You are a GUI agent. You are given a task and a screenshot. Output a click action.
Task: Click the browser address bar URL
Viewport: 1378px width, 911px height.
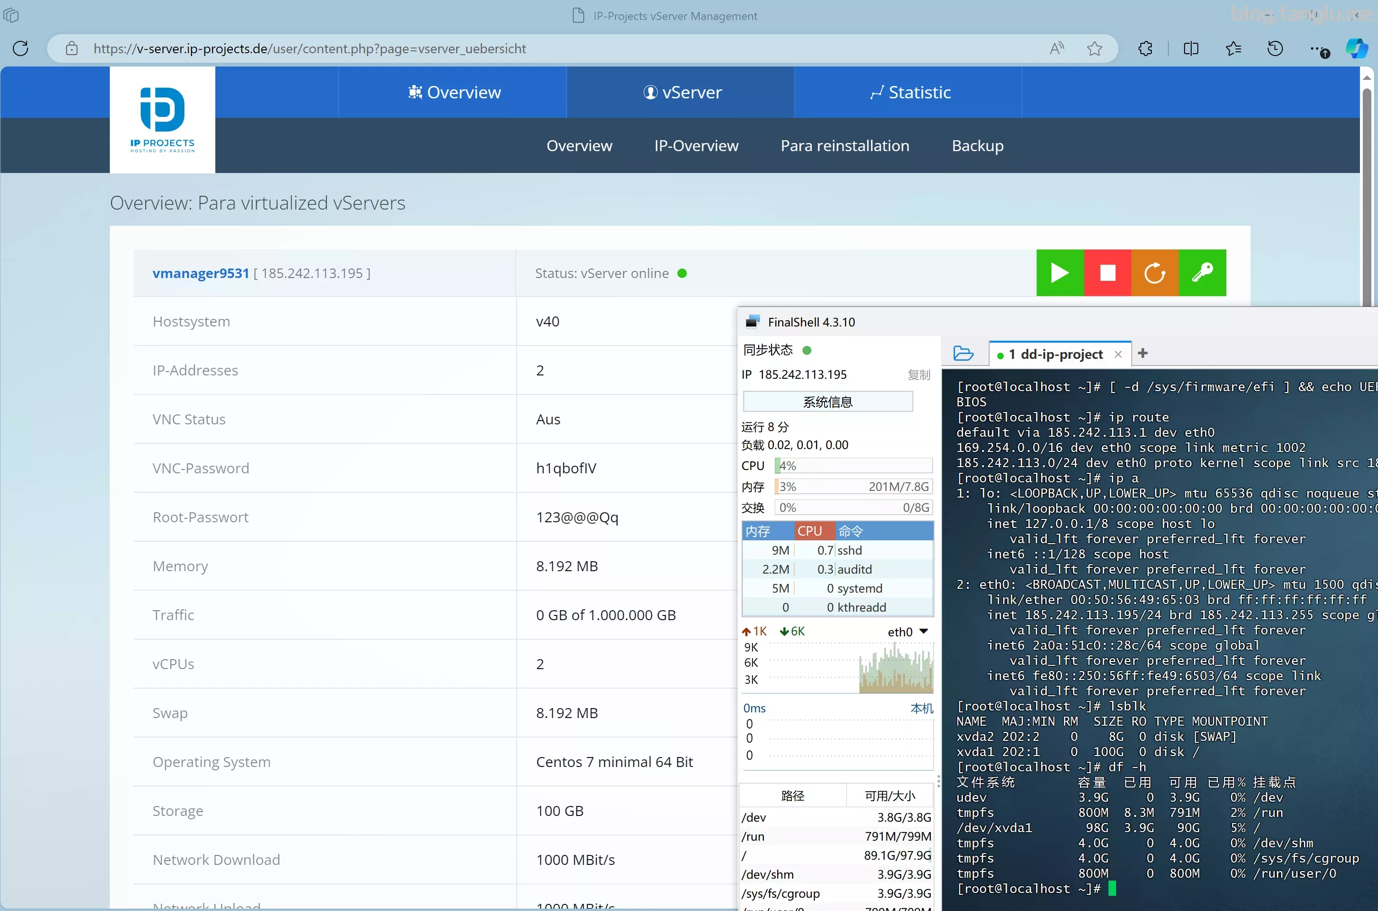coord(310,49)
